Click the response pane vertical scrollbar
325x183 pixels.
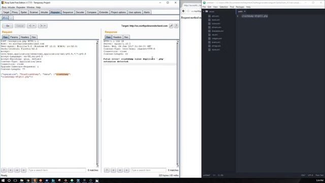(x=178, y=104)
